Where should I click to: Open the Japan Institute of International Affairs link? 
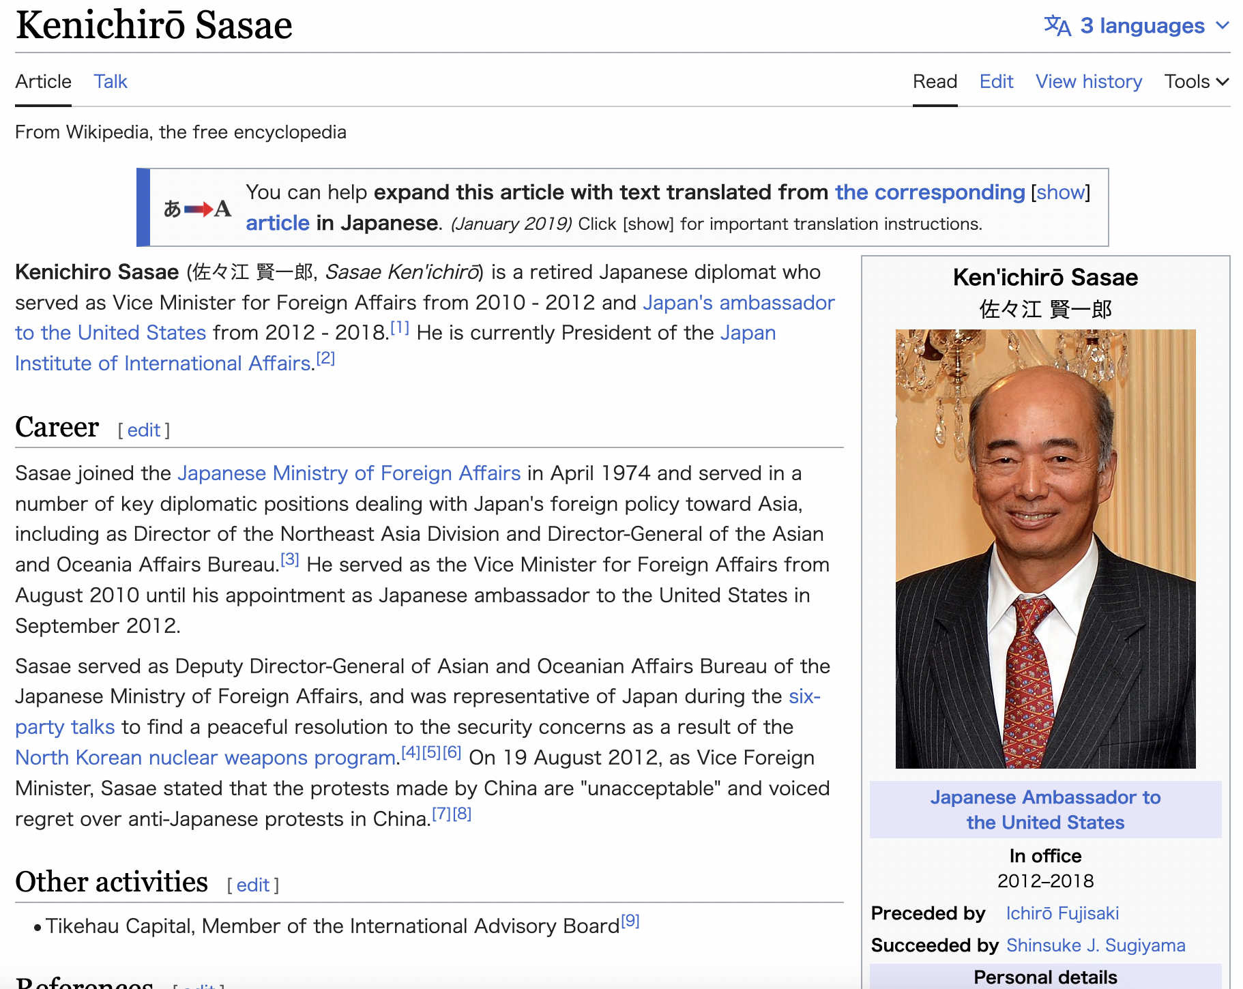[163, 364]
